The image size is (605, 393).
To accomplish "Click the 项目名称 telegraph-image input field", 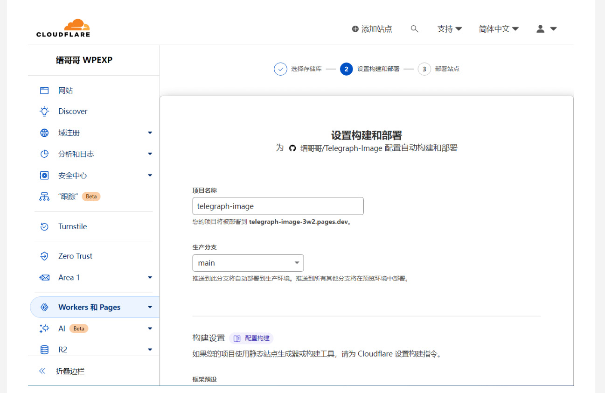I will coord(278,206).
